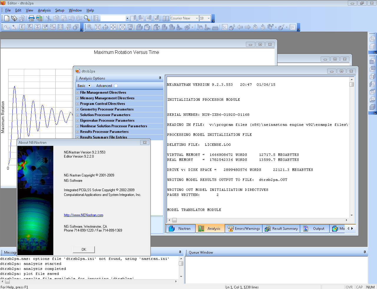Click the New file icon in toolbar

[x=6, y=18]
